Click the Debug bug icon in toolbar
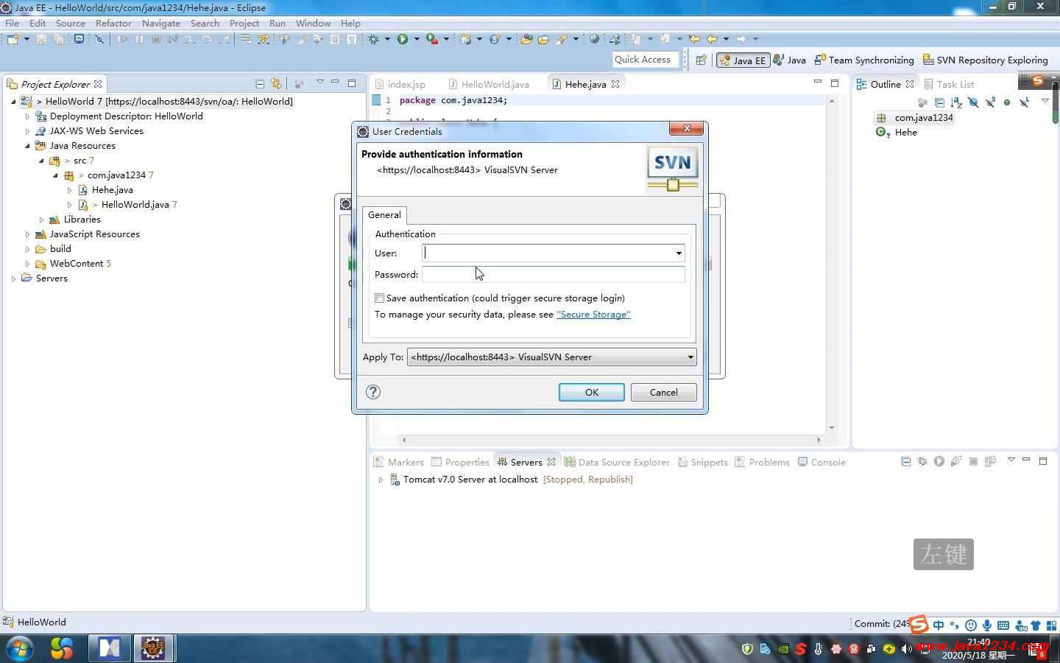 (x=373, y=39)
